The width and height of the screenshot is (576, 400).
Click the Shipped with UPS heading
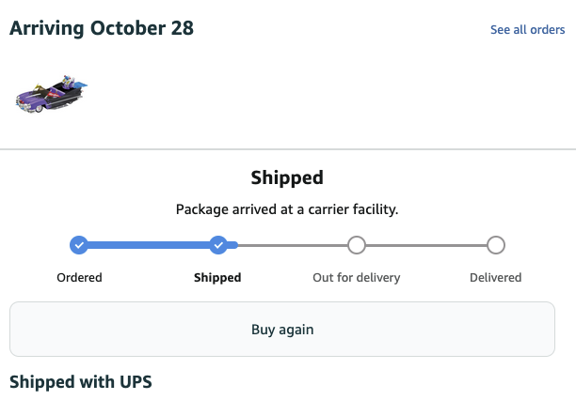pyautogui.click(x=80, y=381)
